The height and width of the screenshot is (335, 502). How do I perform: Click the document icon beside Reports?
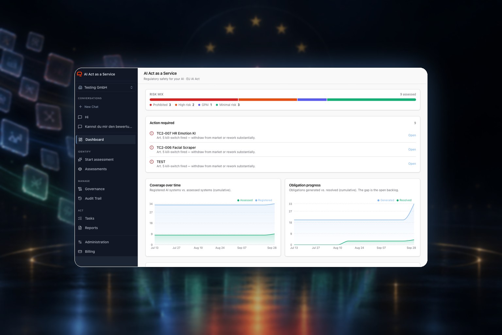80,228
